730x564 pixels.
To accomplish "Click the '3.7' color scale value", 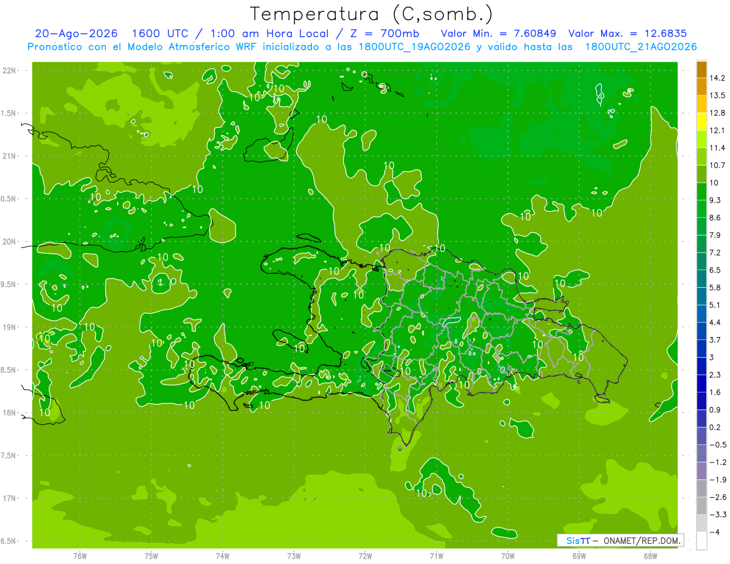I will [715, 339].
